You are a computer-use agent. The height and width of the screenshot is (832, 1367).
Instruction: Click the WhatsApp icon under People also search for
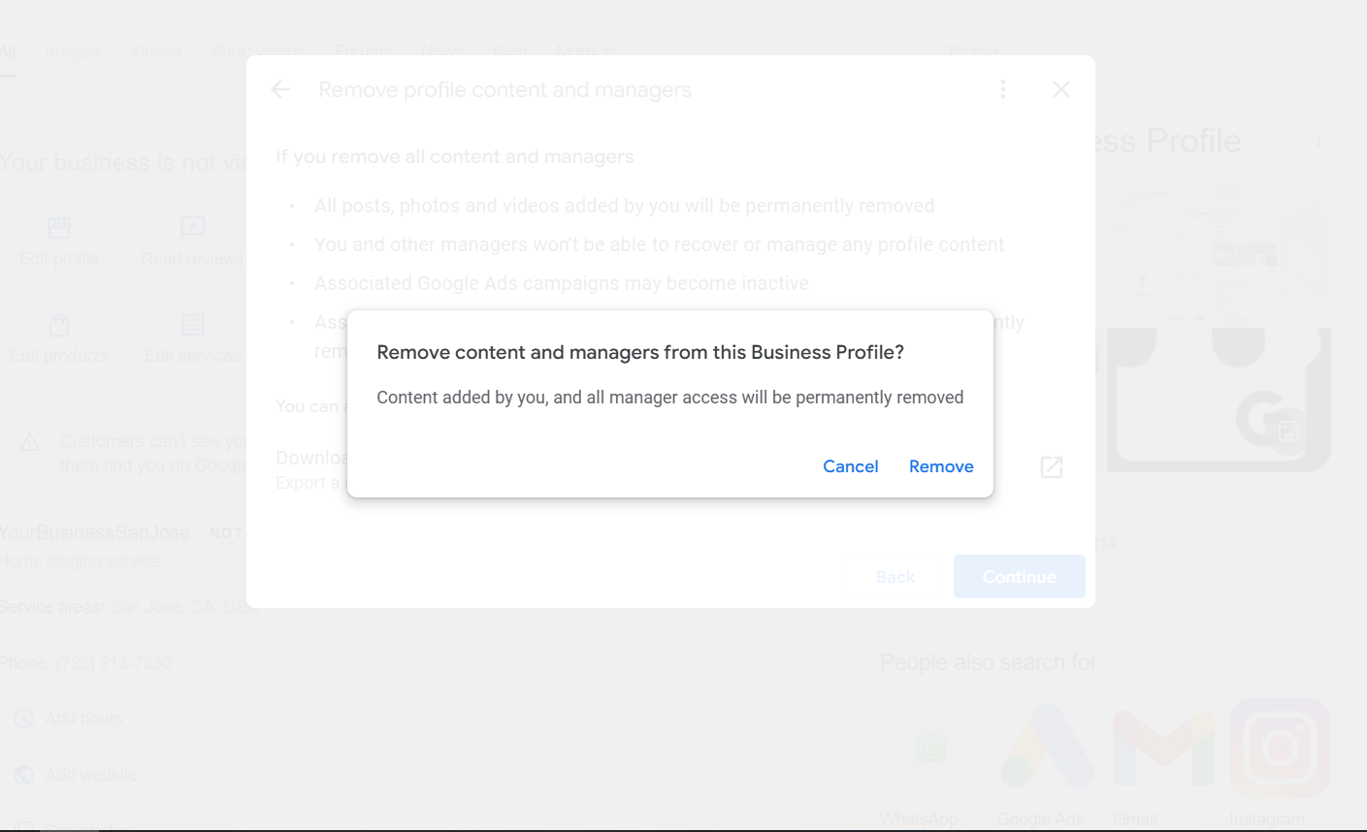pos(930,748)
